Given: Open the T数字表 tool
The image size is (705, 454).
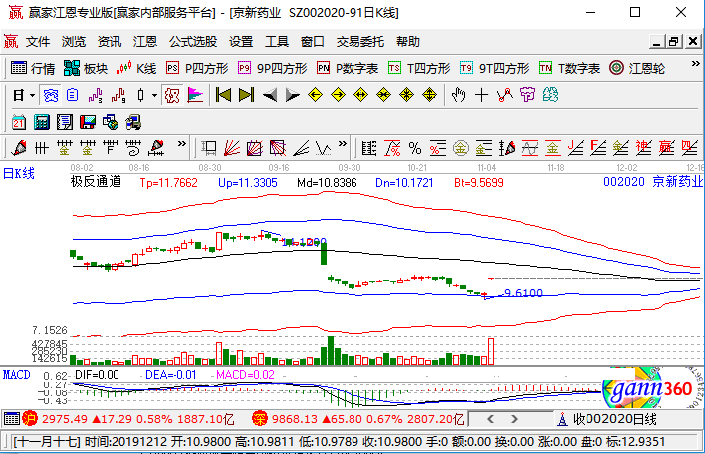Looking at the screenshot, I should pos(570,69).
